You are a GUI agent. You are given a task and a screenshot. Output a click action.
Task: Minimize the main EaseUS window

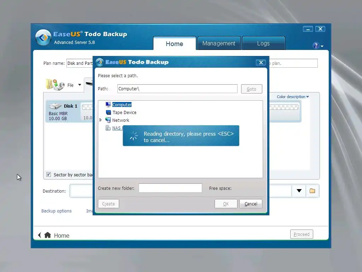pos(308,29)
